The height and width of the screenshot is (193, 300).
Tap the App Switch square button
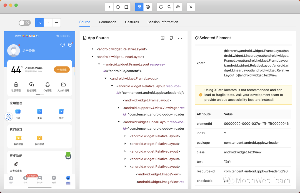[126, 7]
